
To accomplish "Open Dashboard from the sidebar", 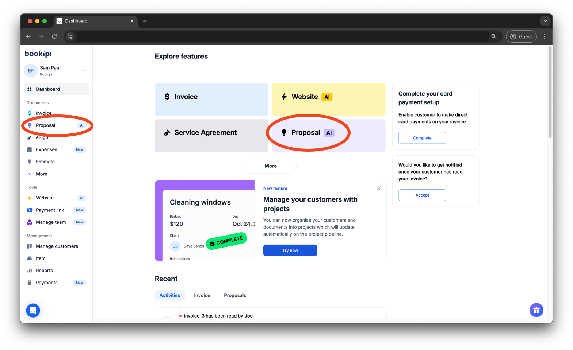I will pos(57,89).
